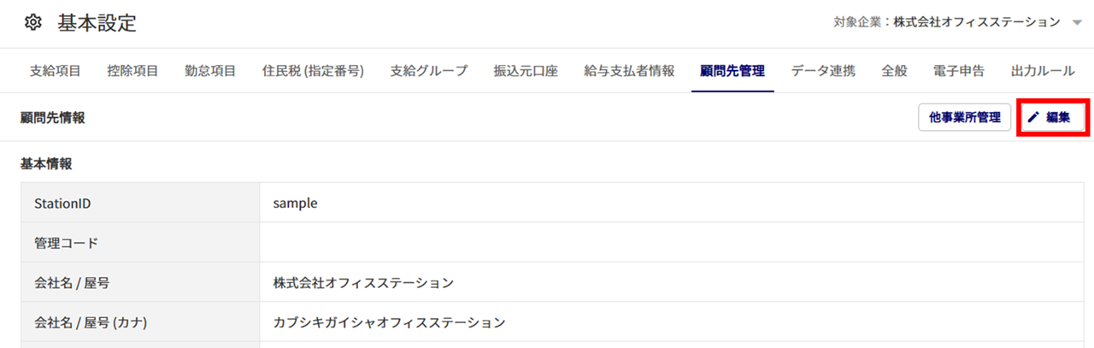
Task: Select company name 株式会社オフィスステーション in header
Action: (x=977, y=23)
